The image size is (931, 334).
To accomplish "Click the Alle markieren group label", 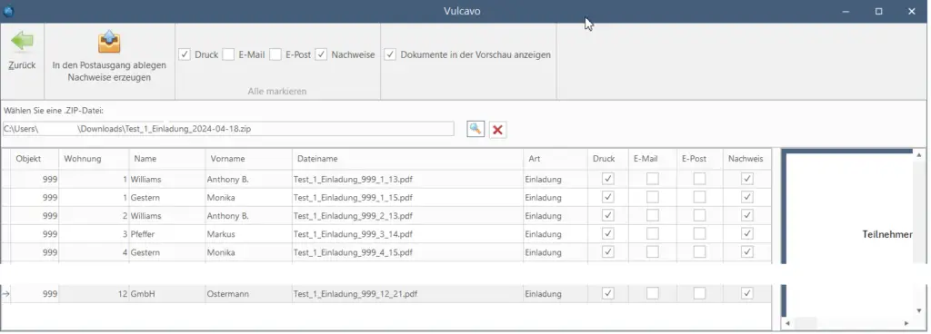I will [277, 92].
